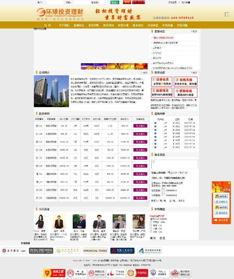Open the 中国人民银行 partner logo
This screenshot has width=234, height=279.
tap(122, 251)
